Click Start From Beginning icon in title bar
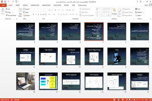 (x=16, y=2)
